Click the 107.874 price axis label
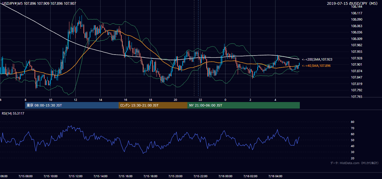Image resolution: width=382 pixels, height=179 pixels. click(x=357, y=71)
